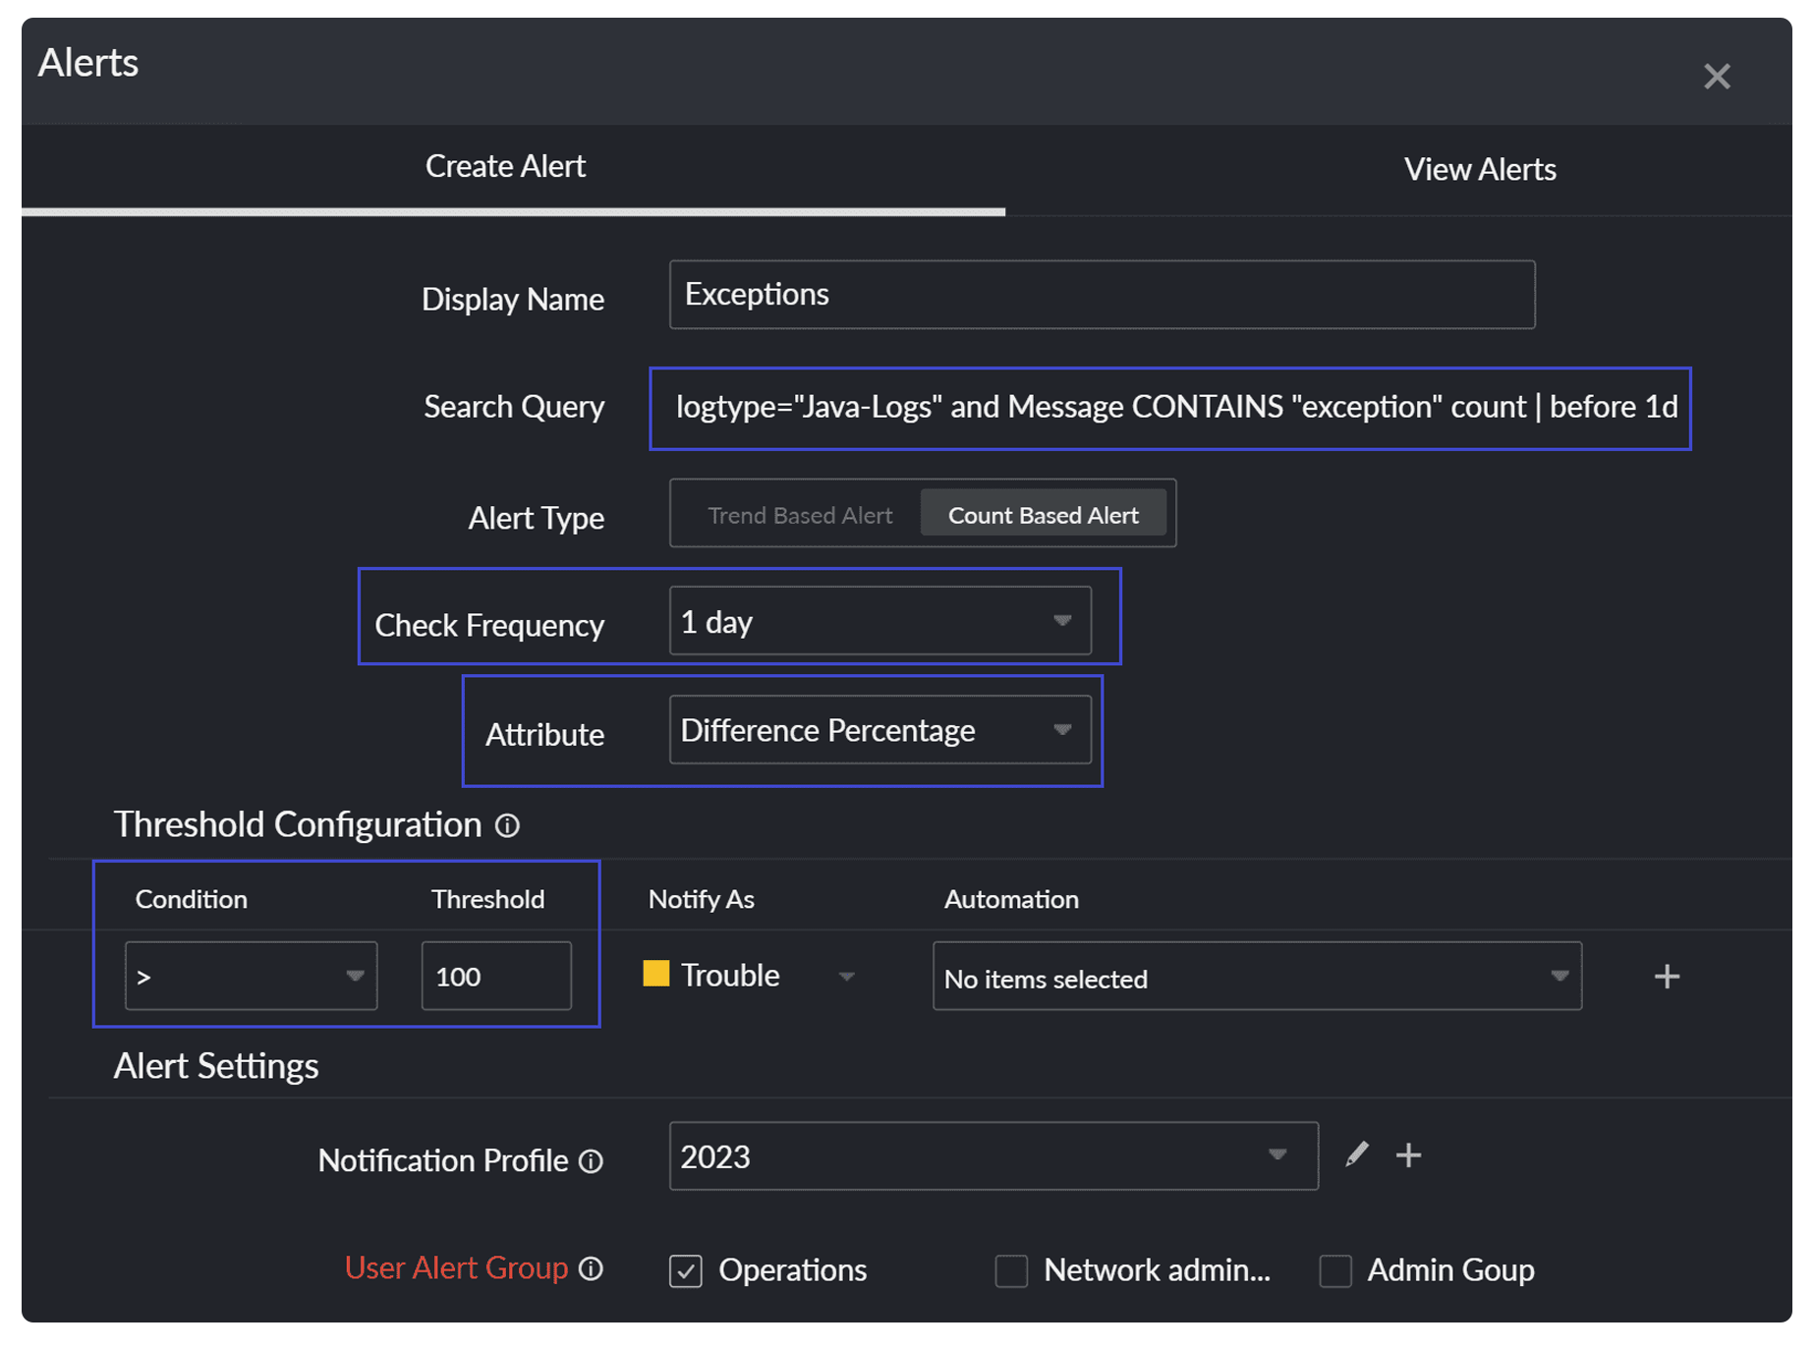Click the Threshold Configuration info icon
This screenshot has height=1350, width=1815.
[x=507, y=825]
